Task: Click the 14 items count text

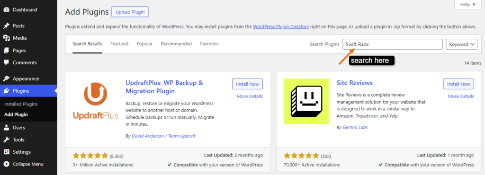Action: pos(473,63)
